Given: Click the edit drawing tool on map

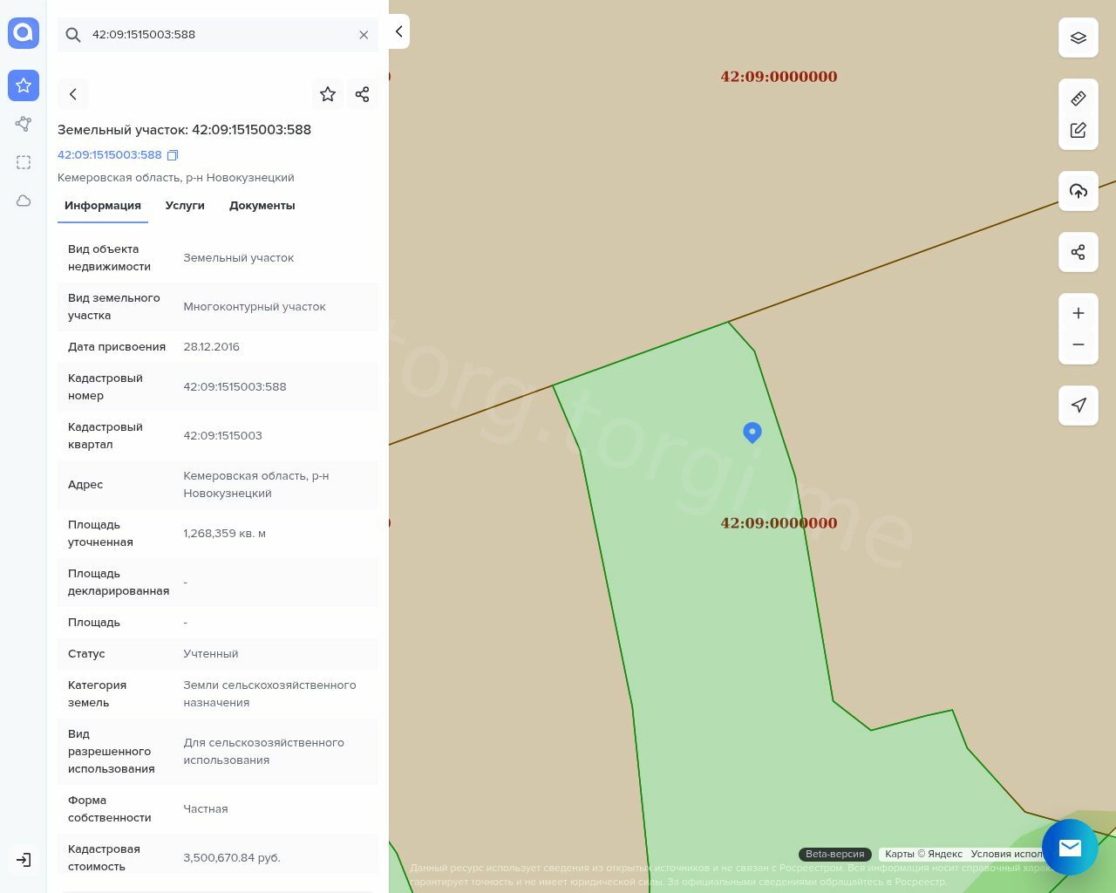Looking at the screenshot, I should [1079, 130].
